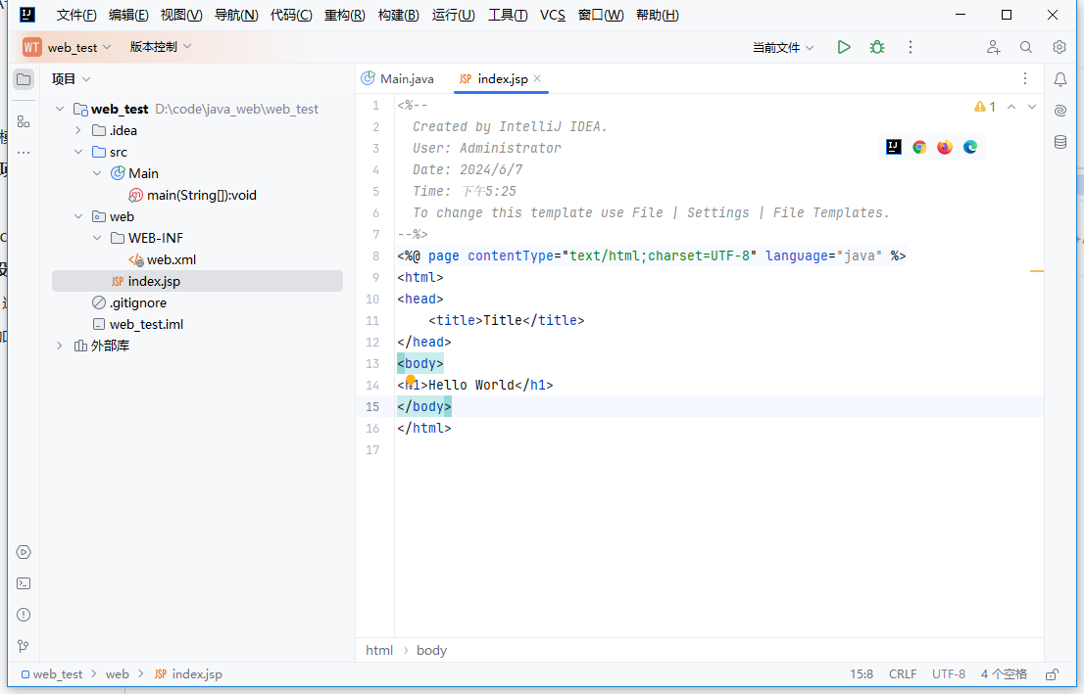The image size is (1084, 694).
Task: Collapse the src folder in tree
Action: (78, 152)
